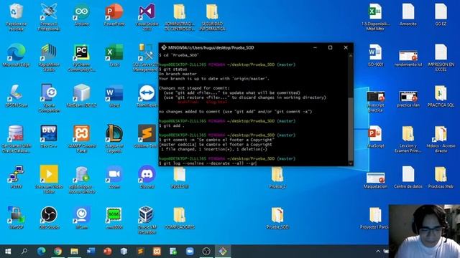
Task: Click the Windows Start button
Action: point(8,252)
